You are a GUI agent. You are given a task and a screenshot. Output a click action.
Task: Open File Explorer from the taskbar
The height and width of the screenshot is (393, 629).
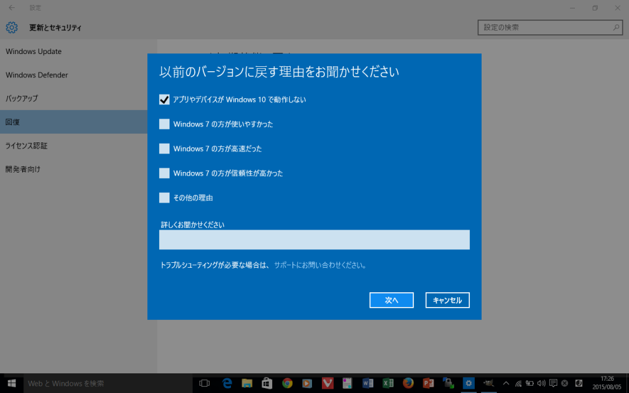(x=247, y=383)
